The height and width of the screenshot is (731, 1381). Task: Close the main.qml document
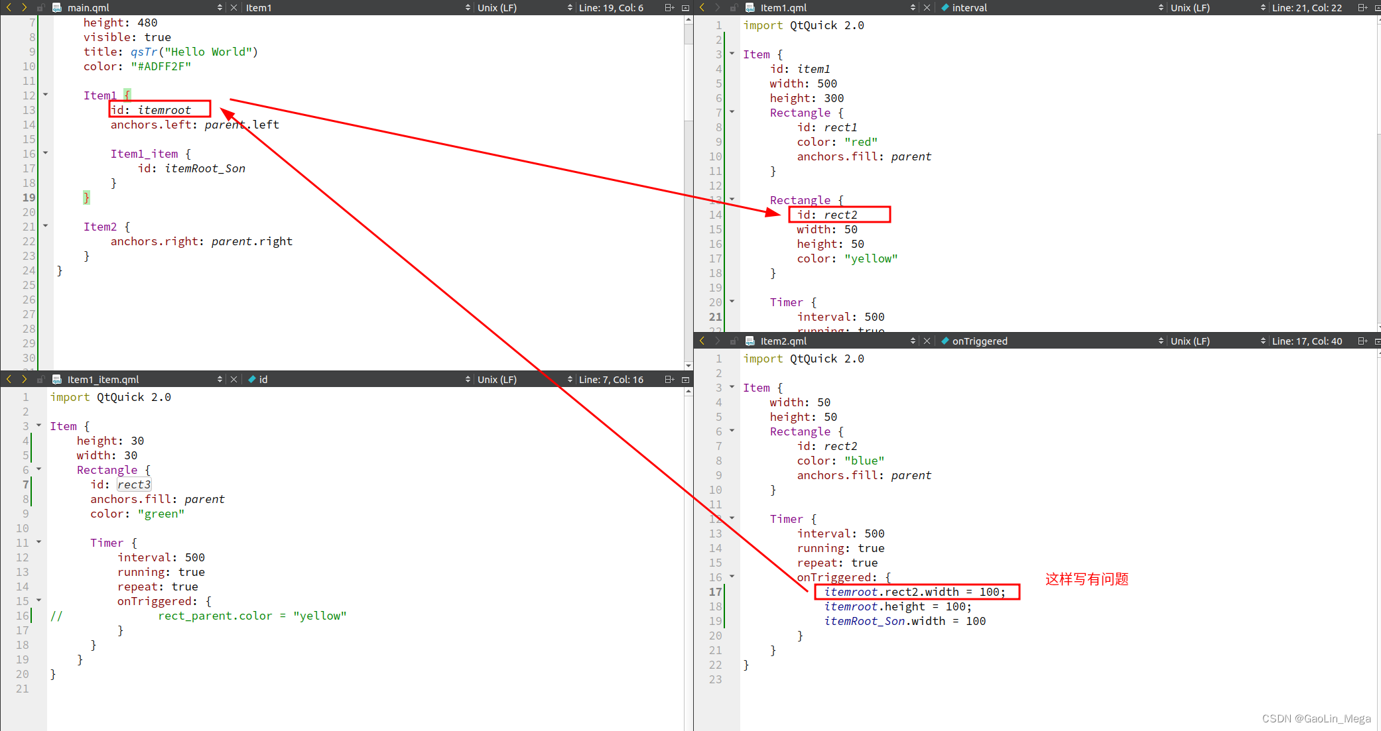[233, 8]
